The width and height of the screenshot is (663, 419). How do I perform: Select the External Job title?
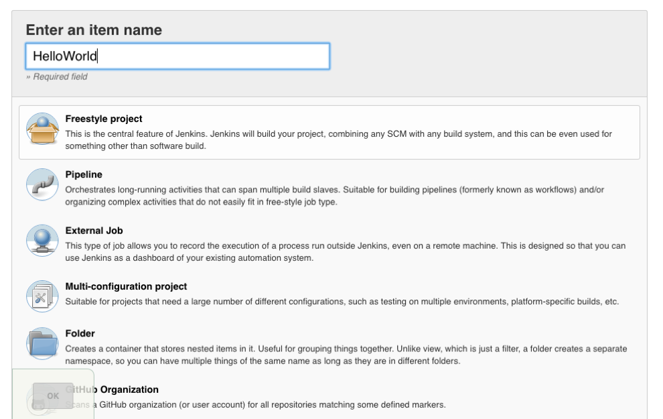94,231
